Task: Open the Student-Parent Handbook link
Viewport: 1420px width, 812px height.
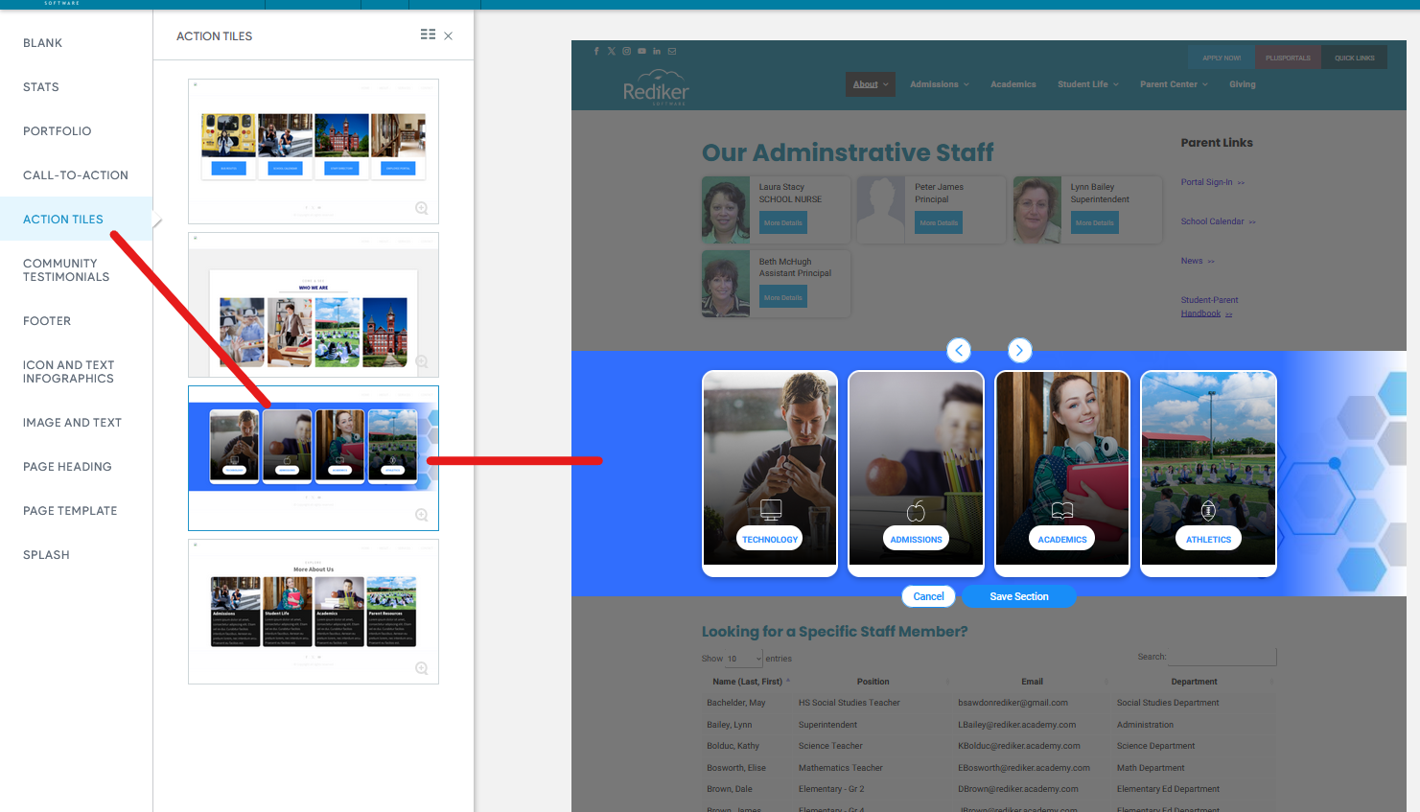Action: (1209, 307)
